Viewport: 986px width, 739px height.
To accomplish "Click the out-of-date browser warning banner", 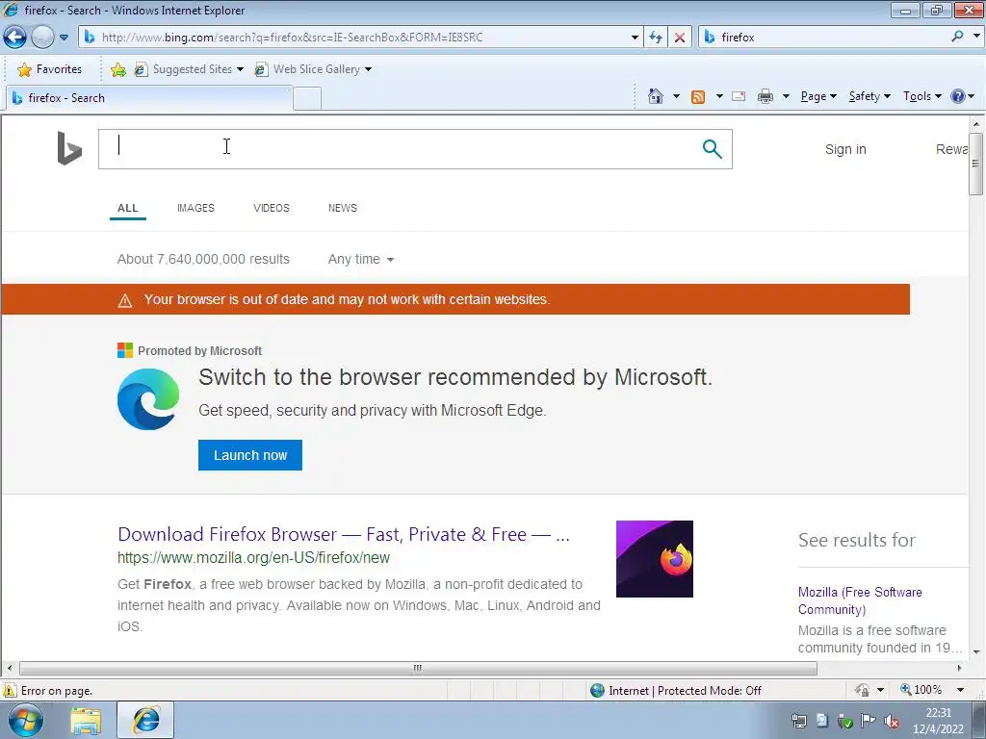I will [x=455, y=299].
